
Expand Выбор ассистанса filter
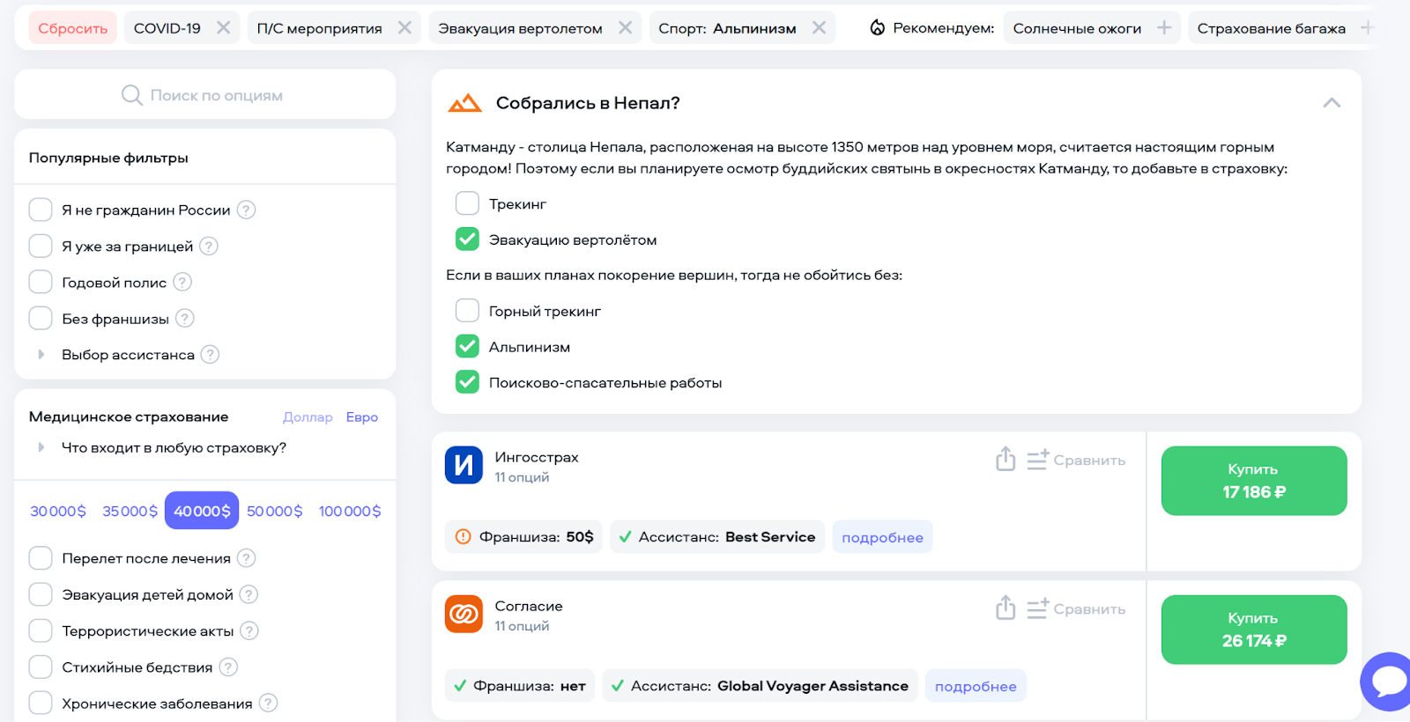41,355
